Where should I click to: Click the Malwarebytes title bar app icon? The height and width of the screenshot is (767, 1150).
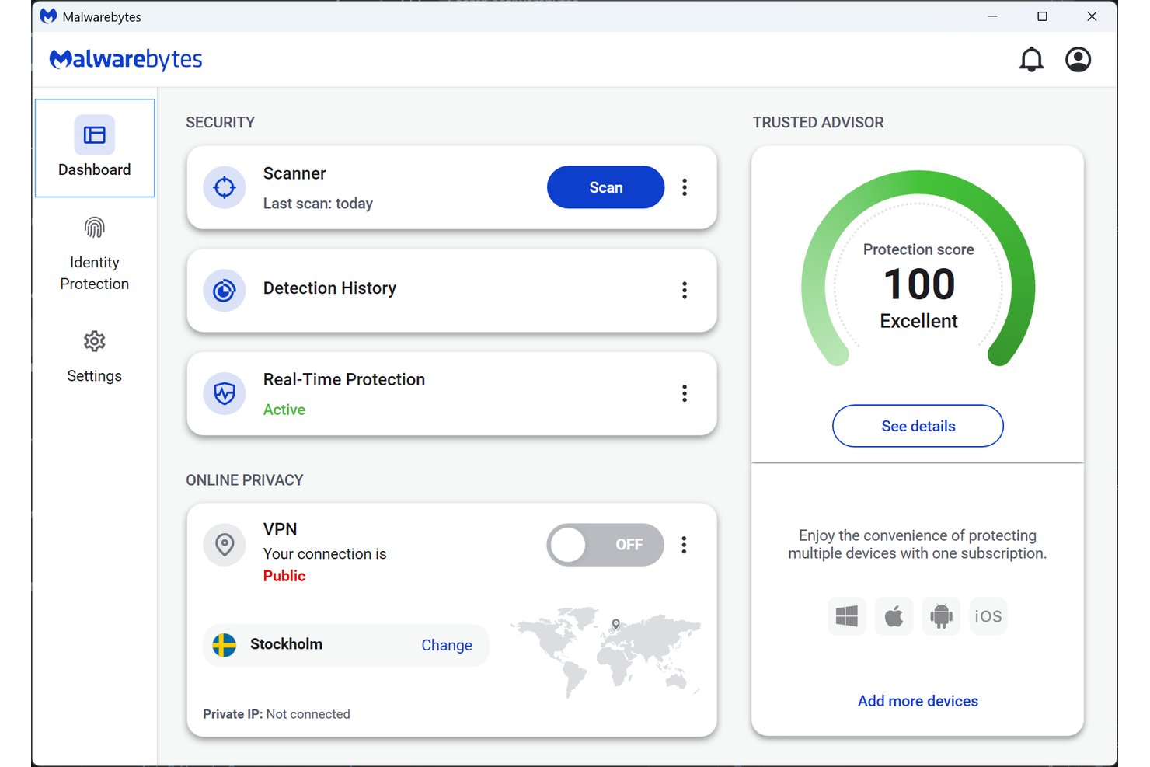(48, 16)
